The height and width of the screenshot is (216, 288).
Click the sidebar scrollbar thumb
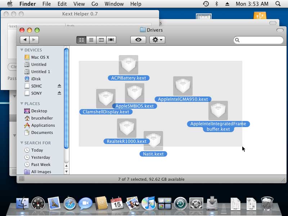tap(66, 98)
